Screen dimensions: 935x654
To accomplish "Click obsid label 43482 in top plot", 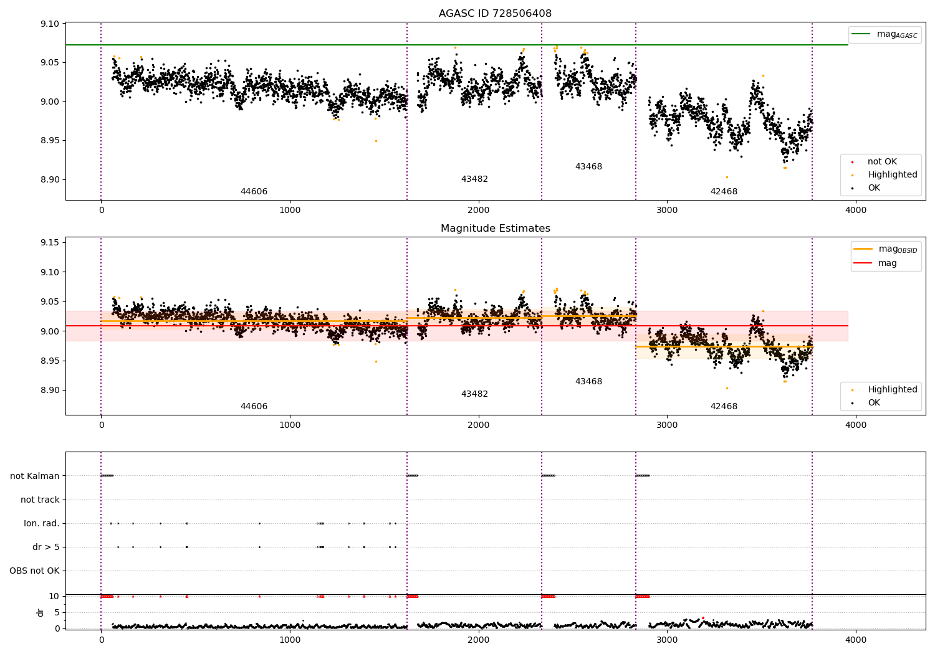I will [x=474, y=179].
